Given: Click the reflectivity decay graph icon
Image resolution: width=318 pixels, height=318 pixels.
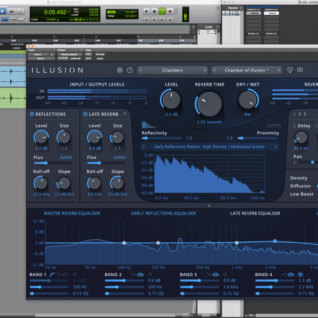Looking at the screenshot, I should tap(149, 125).
